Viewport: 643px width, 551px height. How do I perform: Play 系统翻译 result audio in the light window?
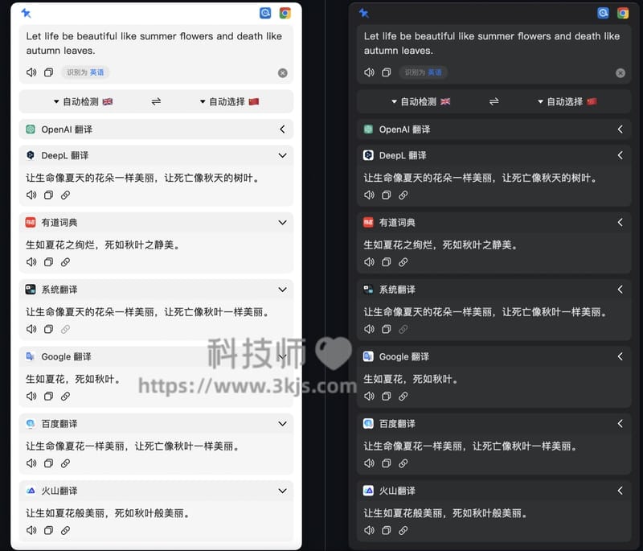tap(31, 329)
